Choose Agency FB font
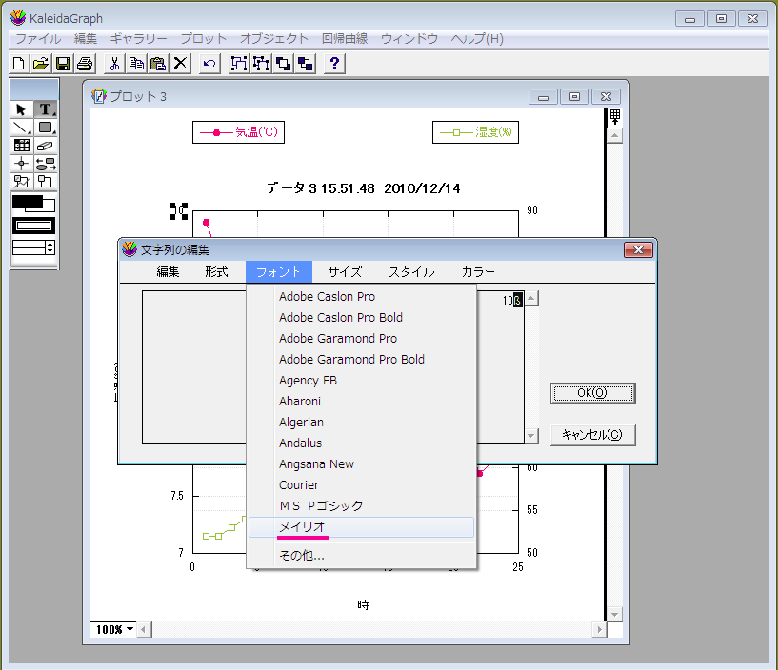 pos(361,381)
